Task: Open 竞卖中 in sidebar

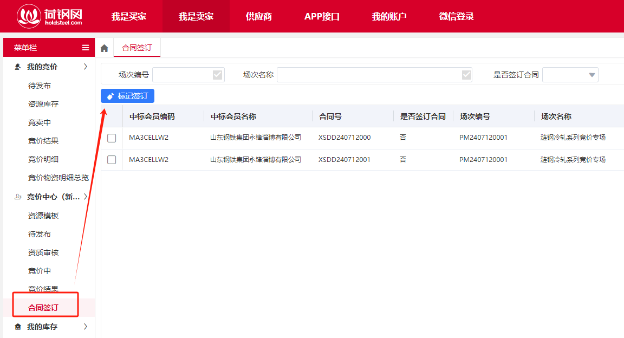Action: [x=40, y=122]
